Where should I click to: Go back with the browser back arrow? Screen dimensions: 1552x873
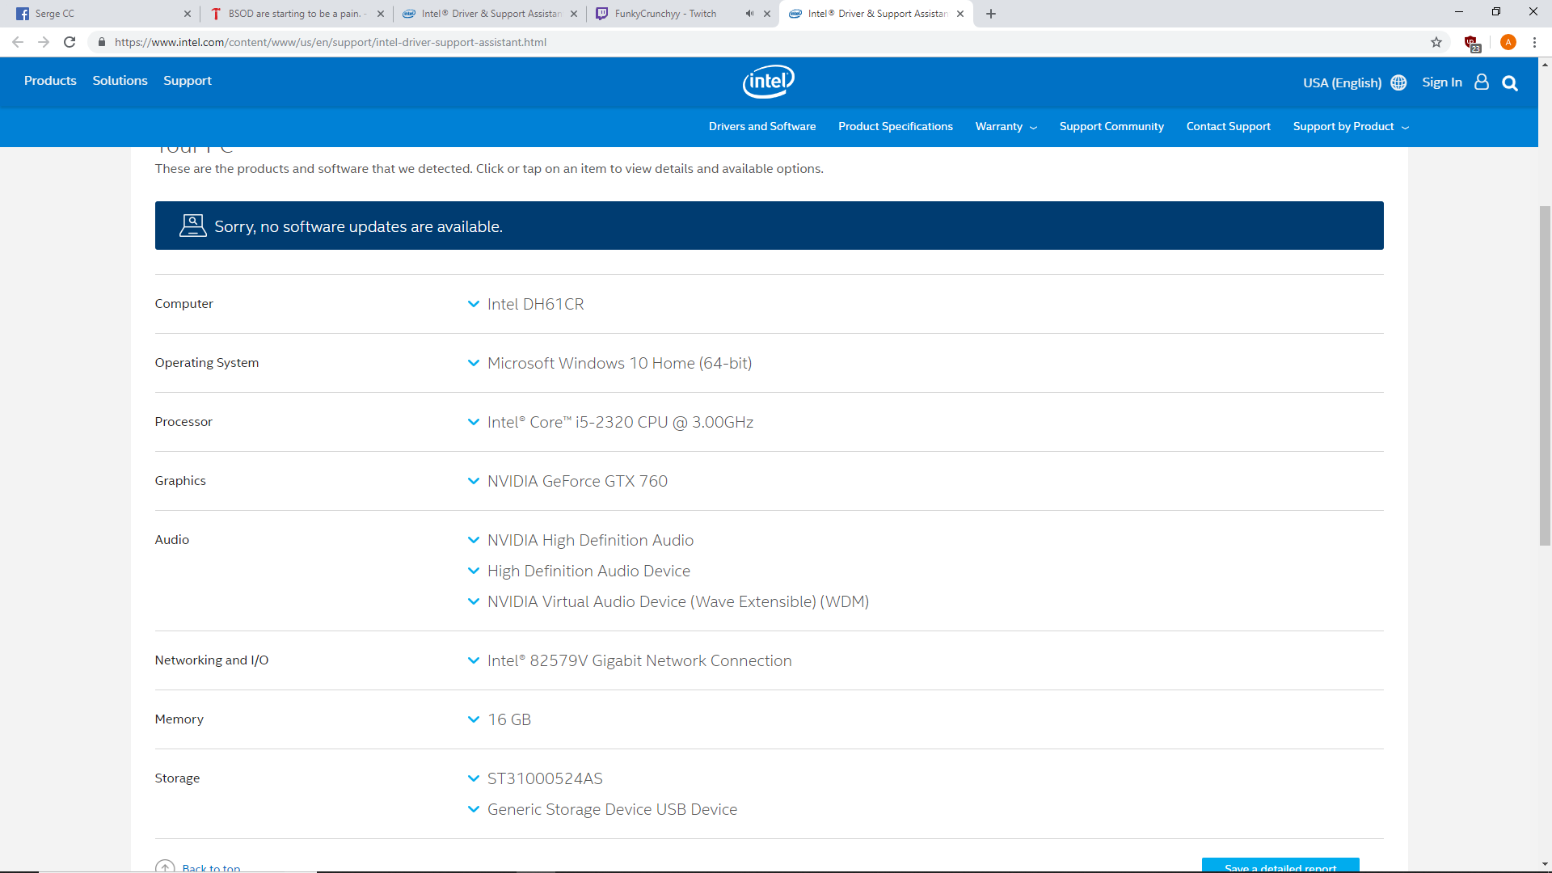click(18, 42)
